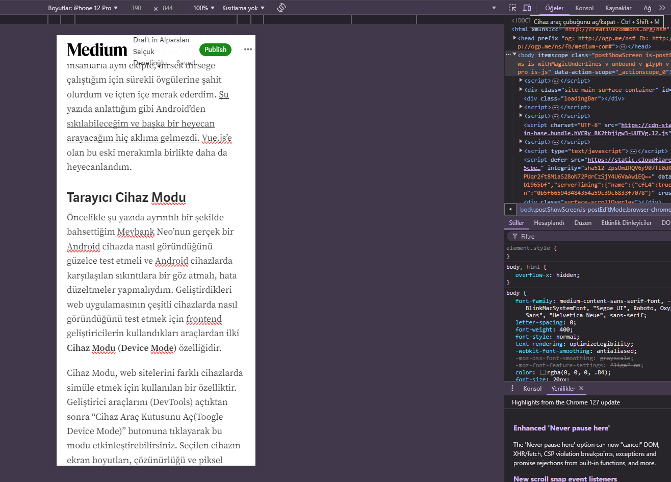Activate the element inspector picker icon

(x=512, y=8)
